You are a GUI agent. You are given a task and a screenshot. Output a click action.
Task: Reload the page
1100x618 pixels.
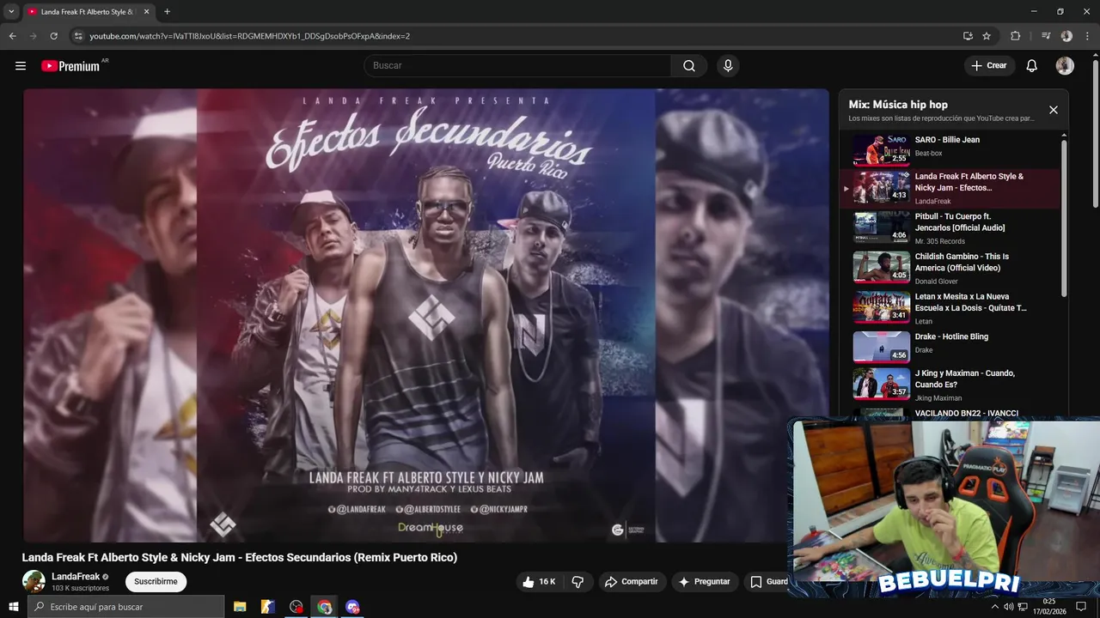53,36
